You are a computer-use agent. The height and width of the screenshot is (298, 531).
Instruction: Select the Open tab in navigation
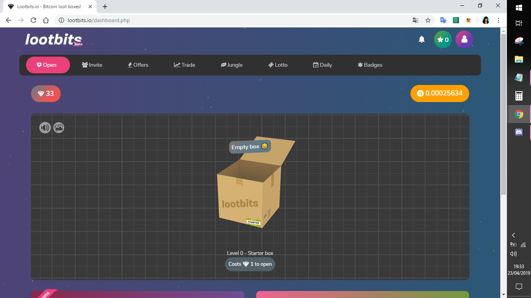pos(48,65)
